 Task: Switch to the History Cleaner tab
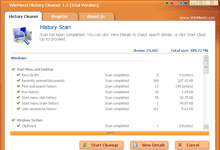(x=23, y=16)
